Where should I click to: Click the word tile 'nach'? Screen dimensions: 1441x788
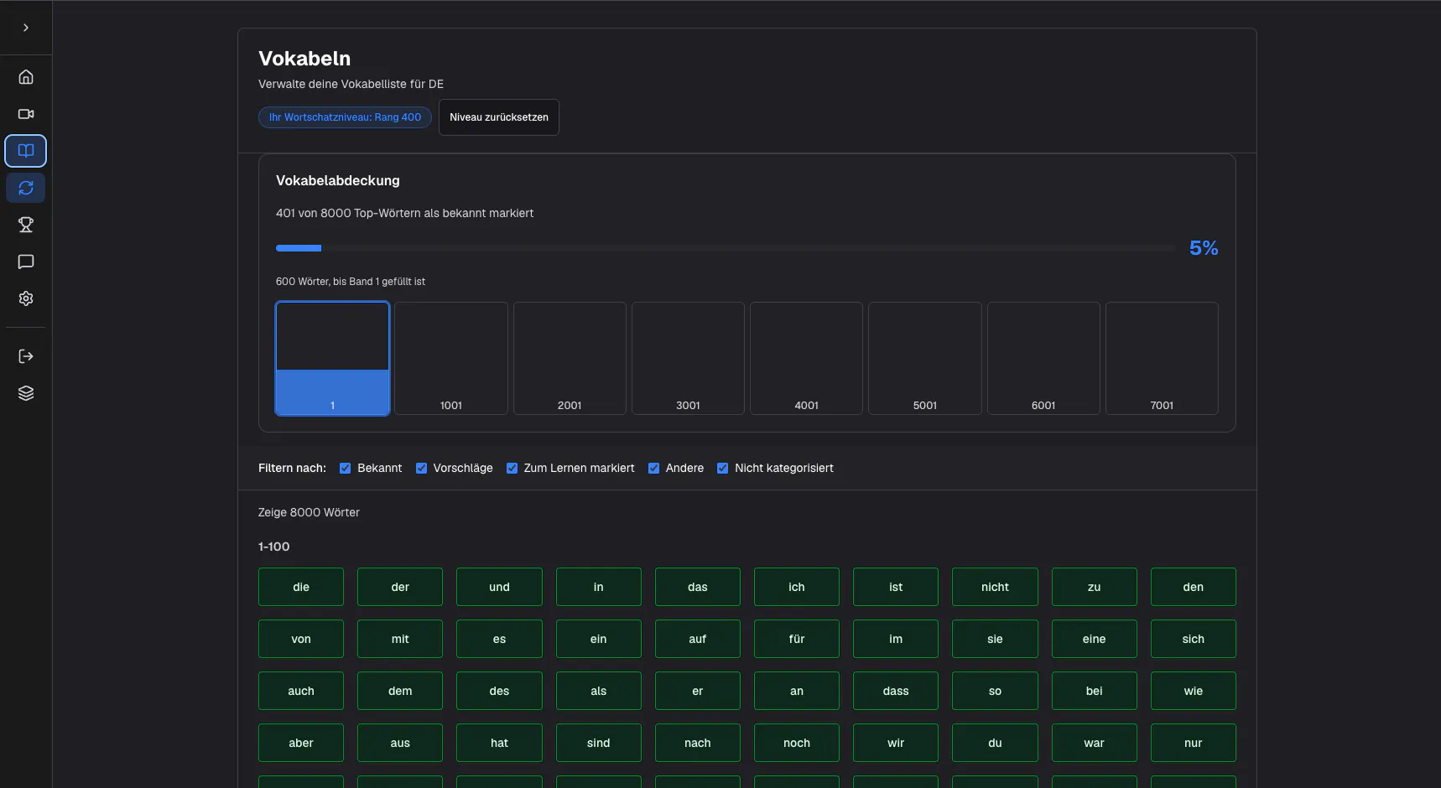[698, 743]
